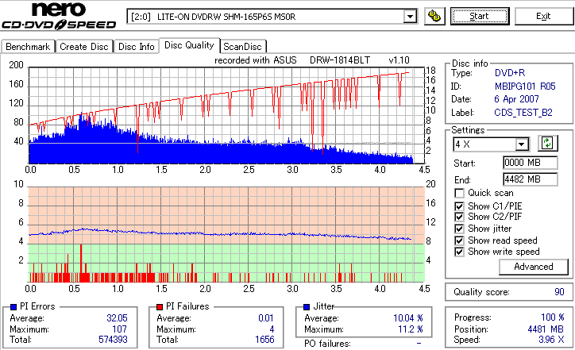Click the Progress value 100 %
Image resolution: width=575 pixels, height=350 pixels.
pyautogui.click(x=553, y=317)
